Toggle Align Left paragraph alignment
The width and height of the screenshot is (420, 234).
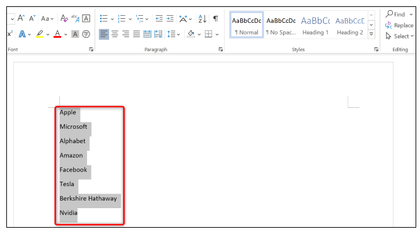coord(104,34)
